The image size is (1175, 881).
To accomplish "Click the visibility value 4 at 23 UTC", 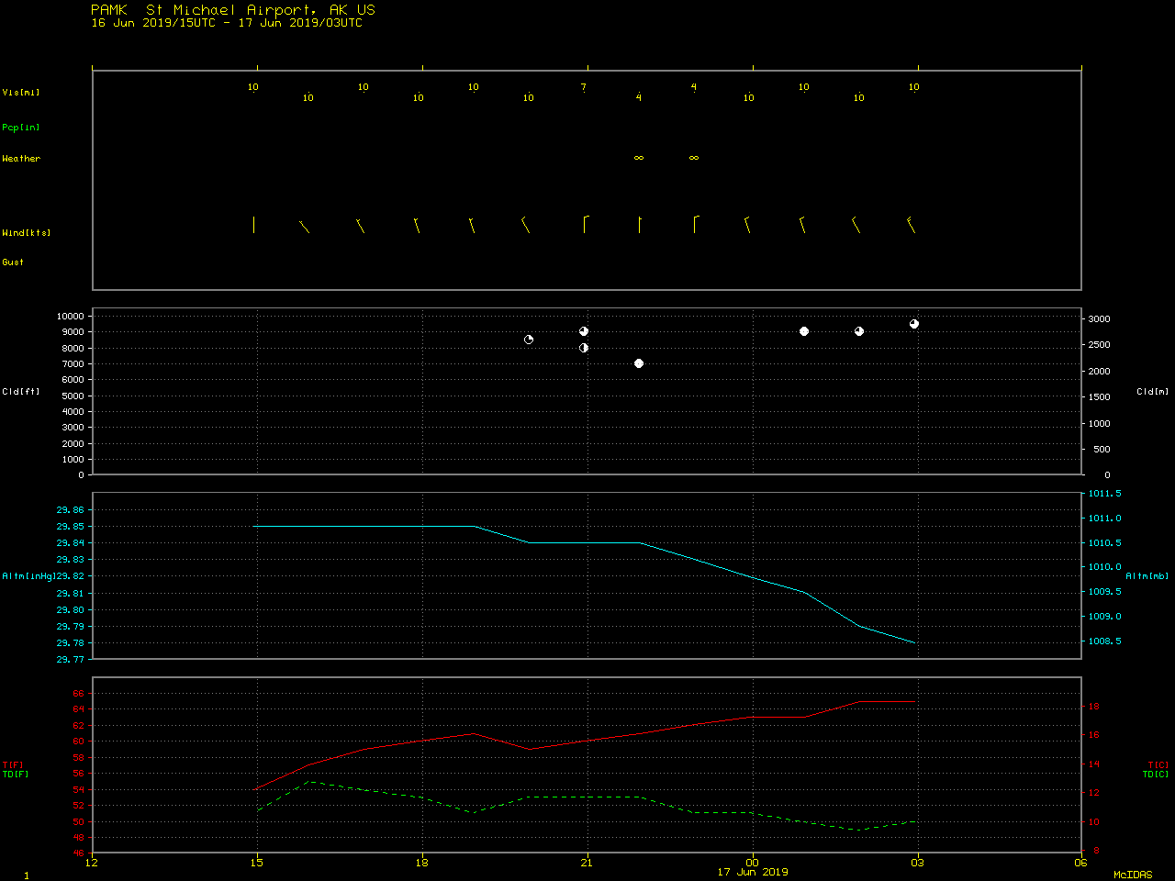I will click(694, 87).
